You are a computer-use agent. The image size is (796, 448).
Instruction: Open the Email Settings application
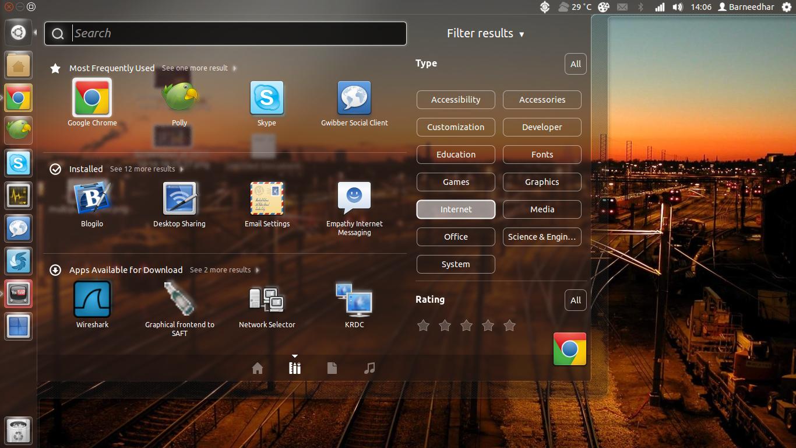pos(266,198)
